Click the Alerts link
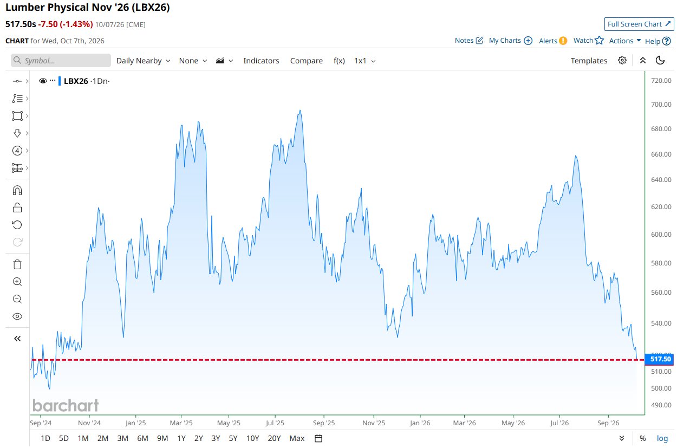The height and width of the screenshot is (448, 677). 548,41
